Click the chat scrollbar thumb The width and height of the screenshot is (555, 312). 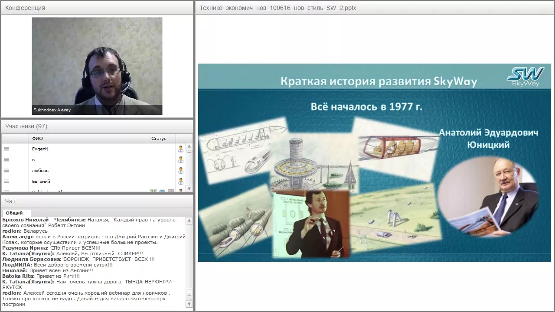pos(189,295)
